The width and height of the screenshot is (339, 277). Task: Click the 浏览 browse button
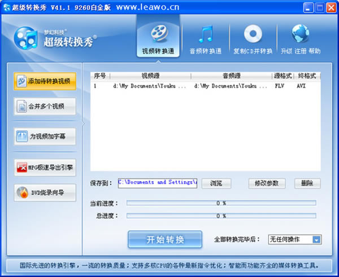tap(216, 183)
